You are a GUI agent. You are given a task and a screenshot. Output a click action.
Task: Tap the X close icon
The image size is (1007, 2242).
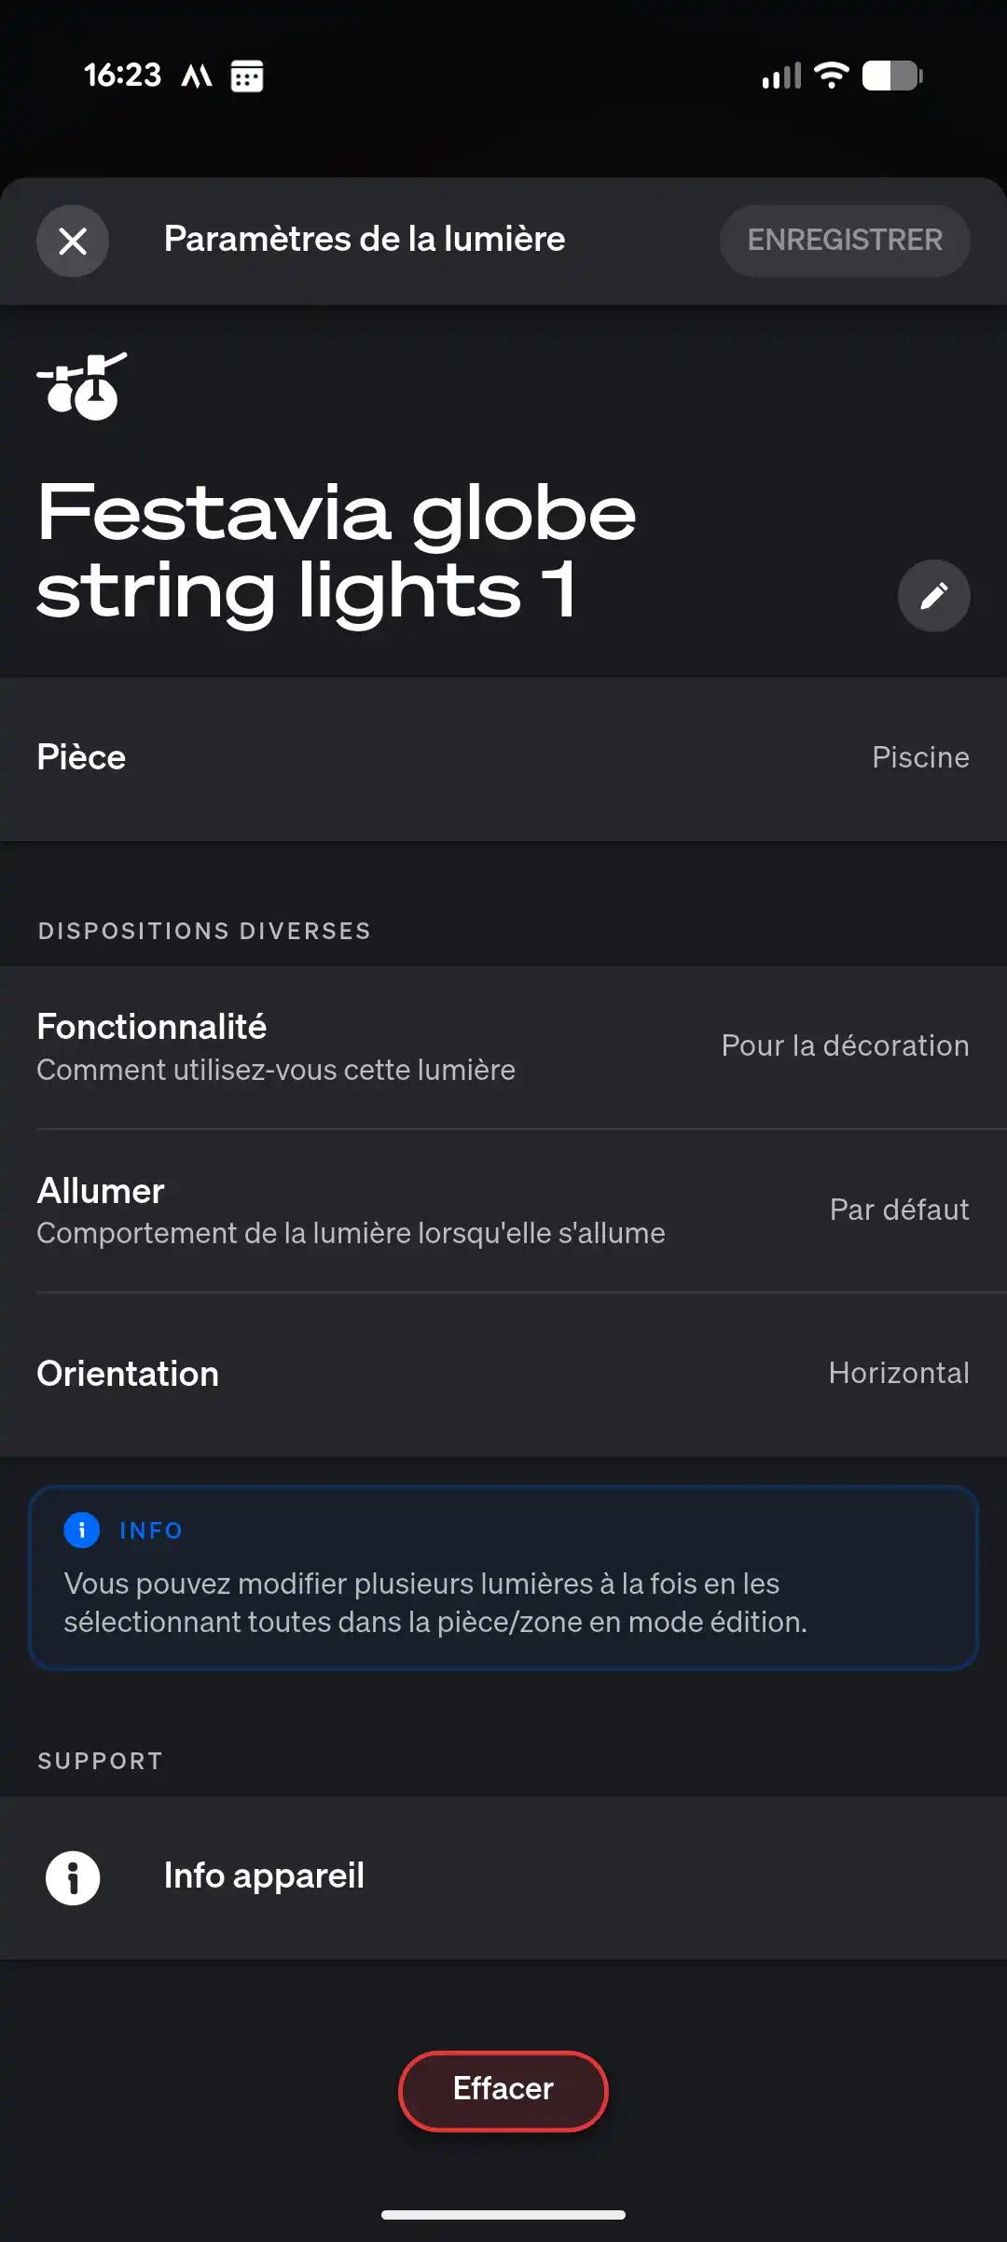(73, 242)
